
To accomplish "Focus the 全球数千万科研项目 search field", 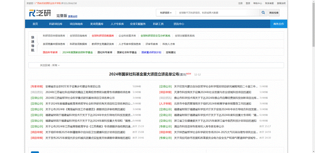I will click(x=218, y=12).
